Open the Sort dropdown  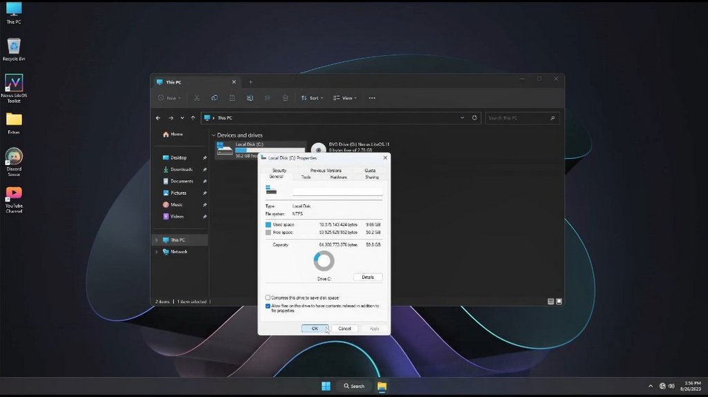pos(312,98)
